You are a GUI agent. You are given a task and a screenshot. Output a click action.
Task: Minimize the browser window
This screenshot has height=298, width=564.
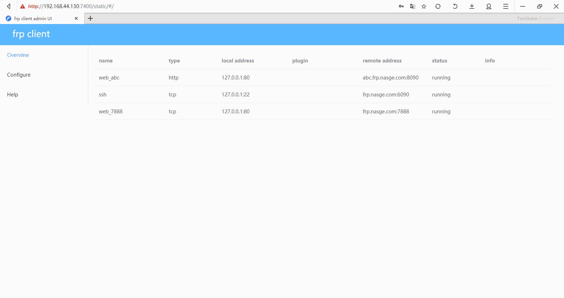click(523, 6)
